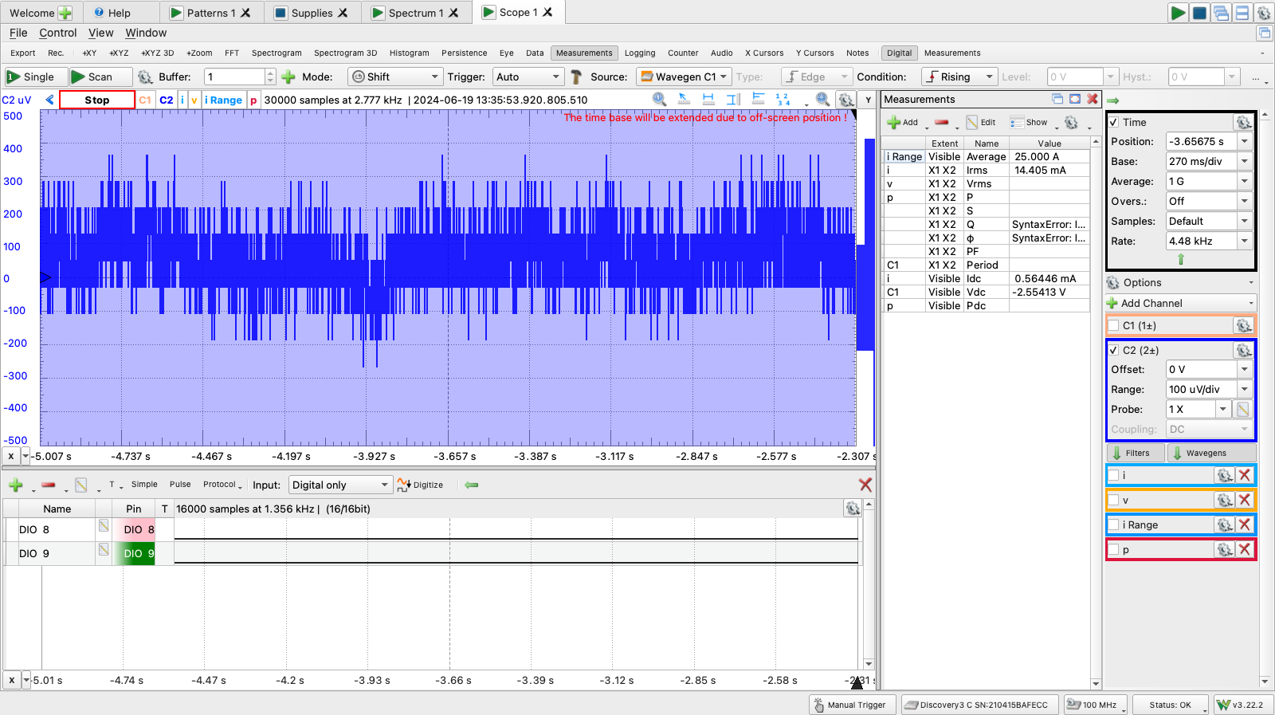Open the Input Digital only dropdown
The image size is (1275, 715).
pos(340,485)
